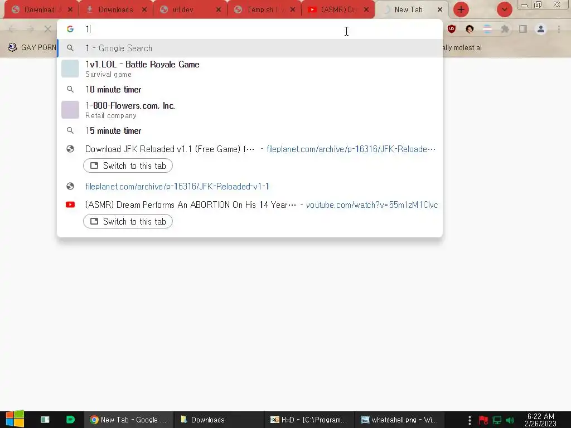Switch to the Downloads browser tab

115,10
